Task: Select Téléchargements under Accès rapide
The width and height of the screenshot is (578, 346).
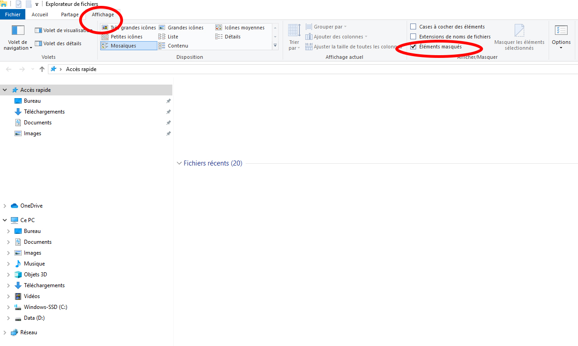Action: [x=44, y=112]
